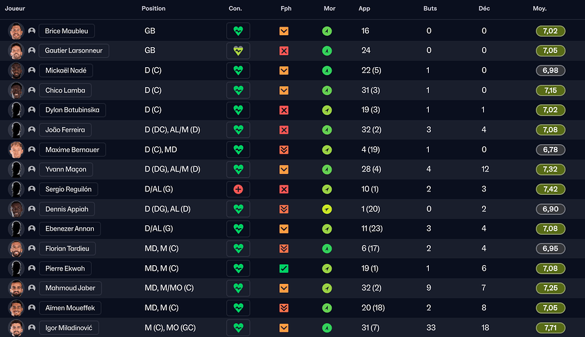This screenshot has width=585, height=337.
Task: Sort by the Moy. column header
Action: click(x=540, y=9)
